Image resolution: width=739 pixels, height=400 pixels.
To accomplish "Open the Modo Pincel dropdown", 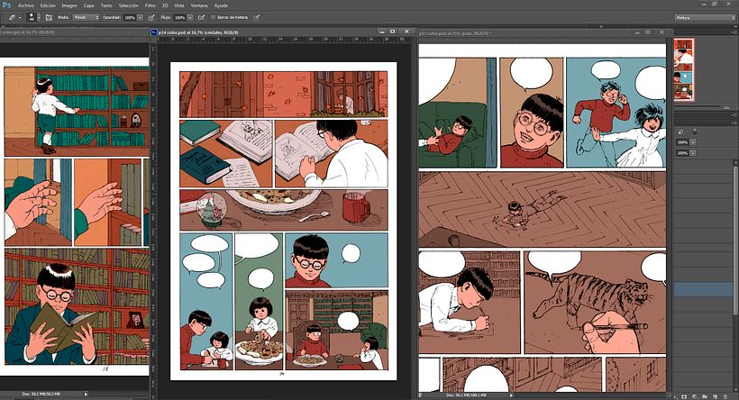I will coord(86,17).
